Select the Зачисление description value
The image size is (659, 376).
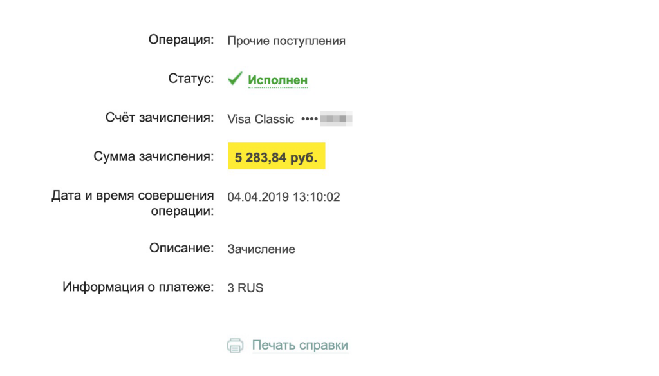click(x=261, y=249)
